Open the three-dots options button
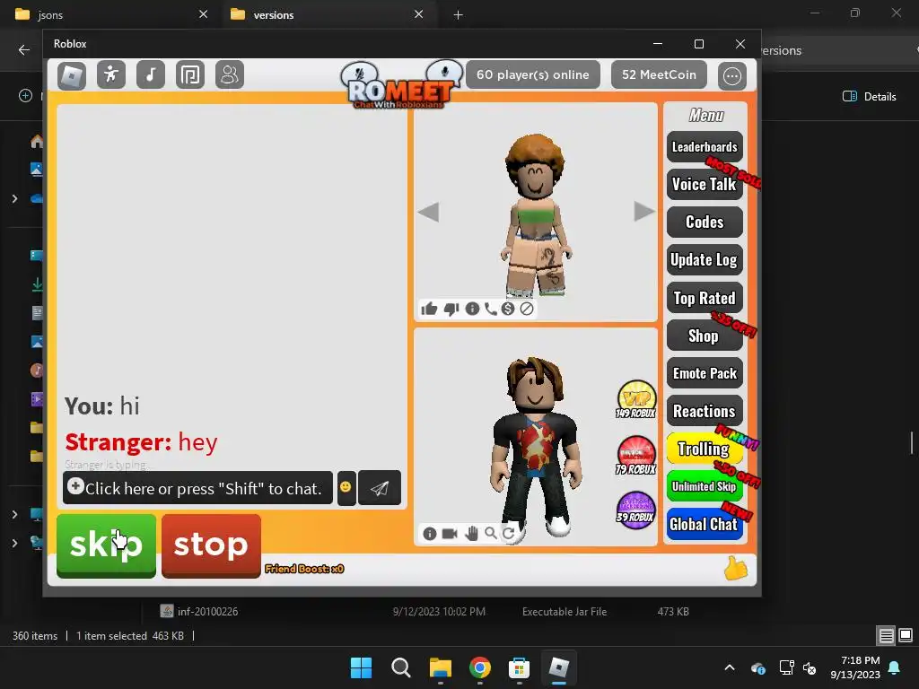This screenshot has width=919, height=689. pyautogui.click(x=732, y=75)
